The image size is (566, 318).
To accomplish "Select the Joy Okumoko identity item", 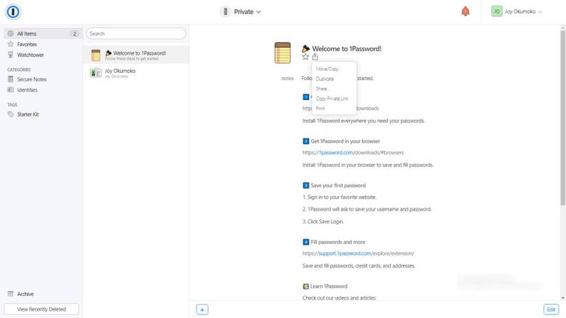I will click(136, 73).
